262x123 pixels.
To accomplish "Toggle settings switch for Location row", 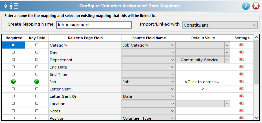I will pos(242,103).
